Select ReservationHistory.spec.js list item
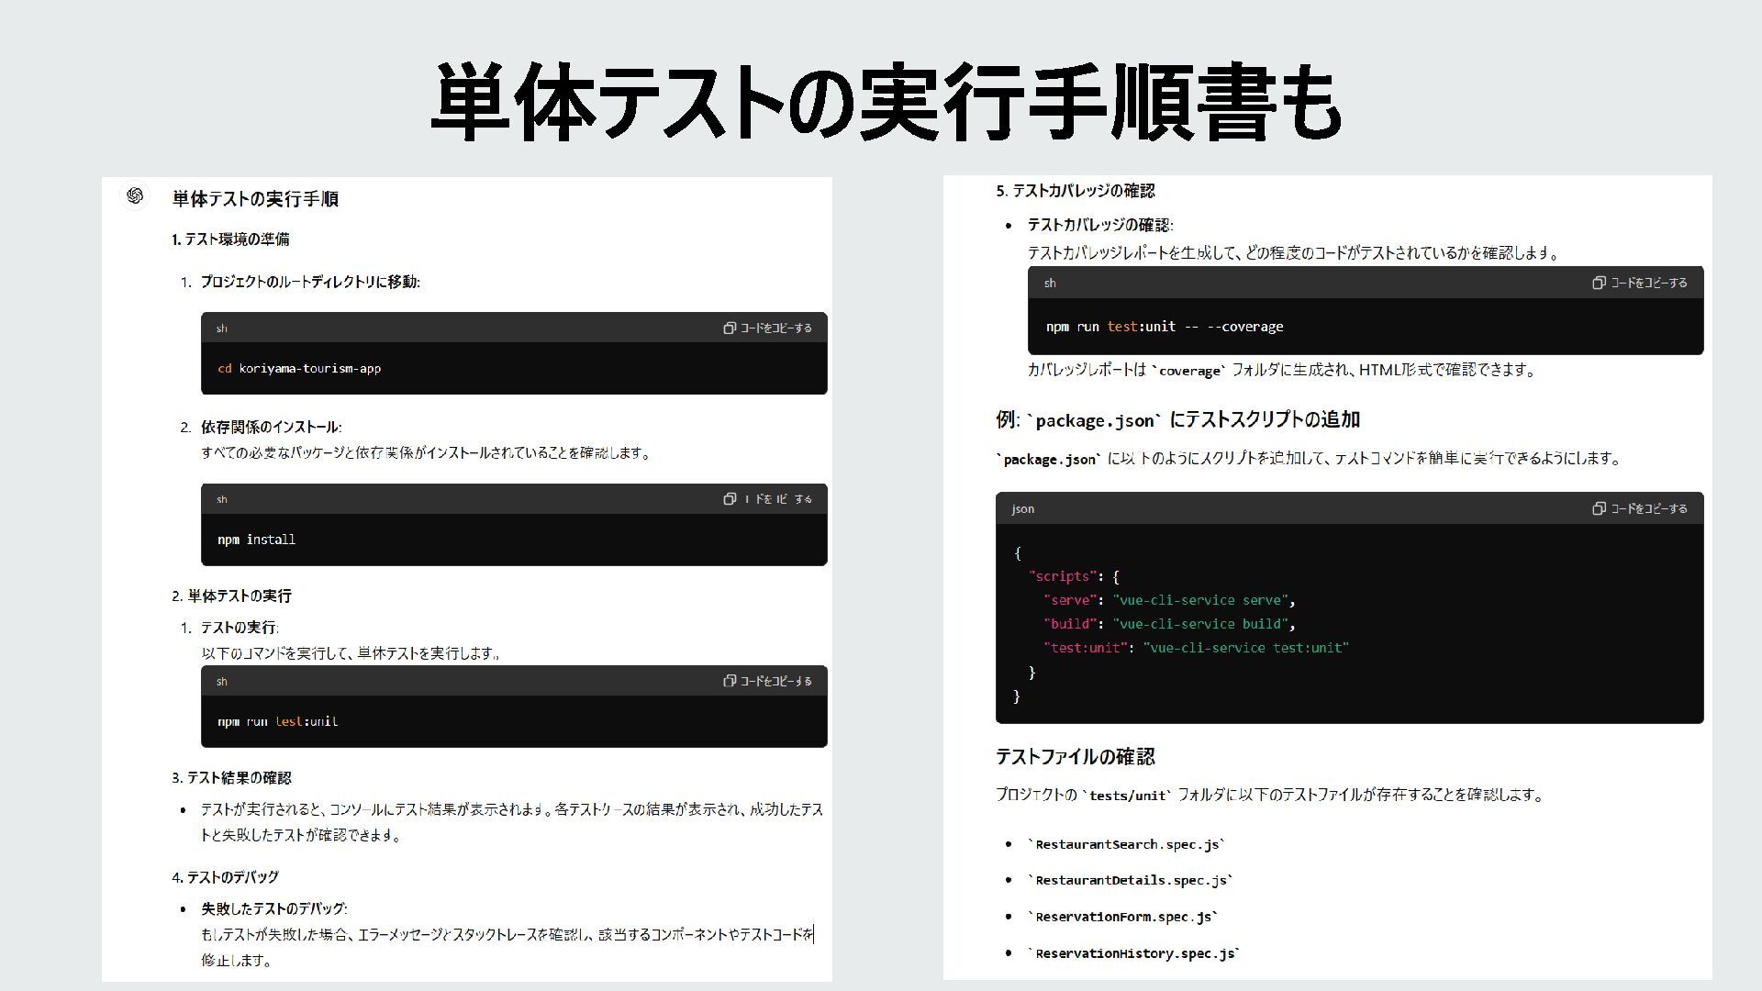 pos(1133,953)
